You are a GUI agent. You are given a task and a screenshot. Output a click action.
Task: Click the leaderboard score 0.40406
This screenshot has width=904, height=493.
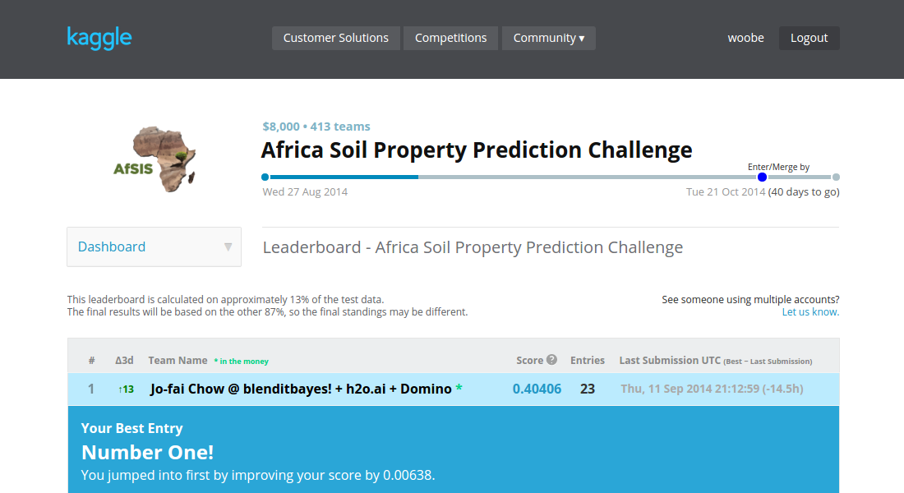(x=537, y=388)
